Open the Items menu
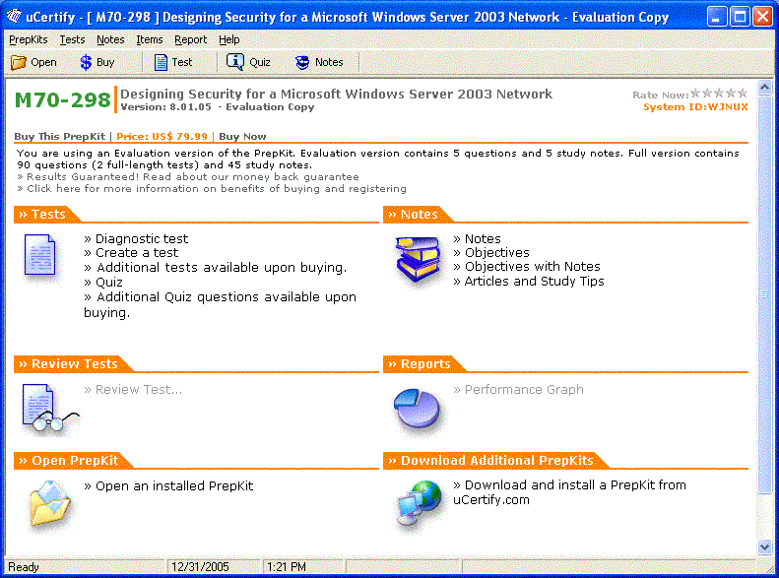The width and height of the screenshot is (779, 578). click(x=150, y=39)
